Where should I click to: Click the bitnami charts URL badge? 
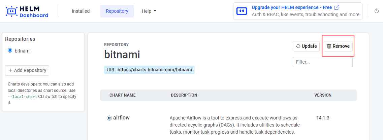coord(149,70)
